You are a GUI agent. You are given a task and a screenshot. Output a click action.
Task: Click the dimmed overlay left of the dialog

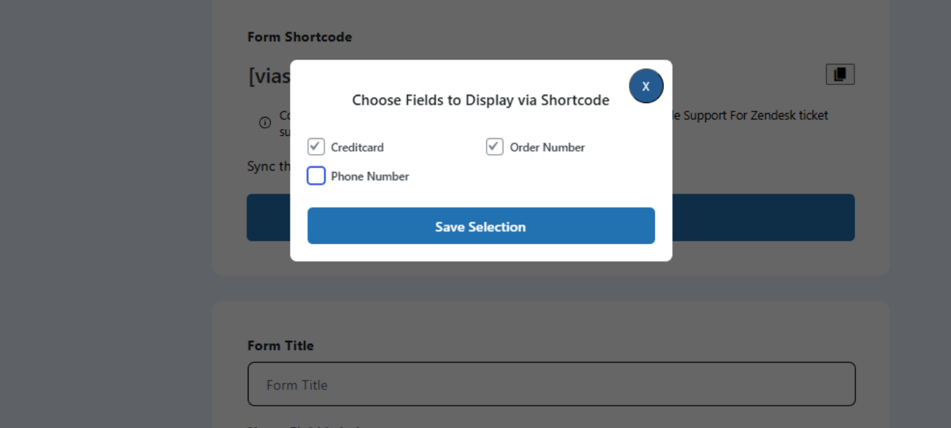point(105,210)
